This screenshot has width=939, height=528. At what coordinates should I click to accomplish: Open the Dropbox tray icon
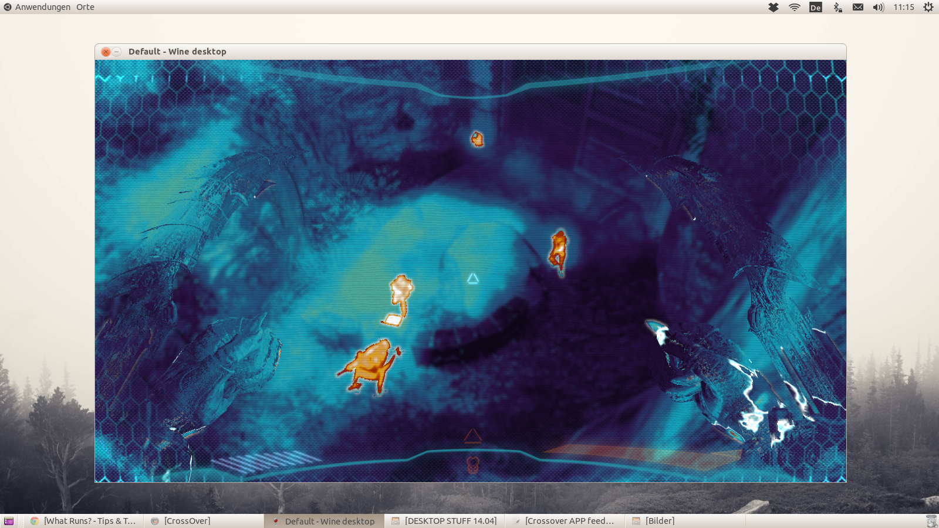pos(774,7)
